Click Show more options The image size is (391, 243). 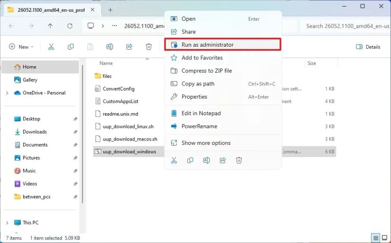point(223,143)
